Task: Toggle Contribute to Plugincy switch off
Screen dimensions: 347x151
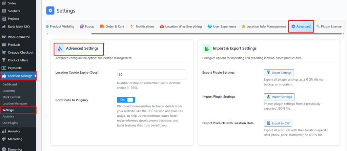Action: pos(126,99)
